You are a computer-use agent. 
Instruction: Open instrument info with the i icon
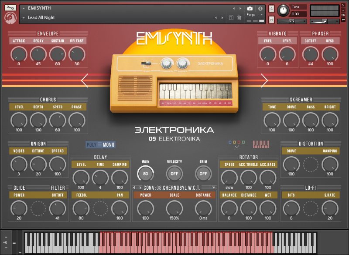click(x=260, y=7)
